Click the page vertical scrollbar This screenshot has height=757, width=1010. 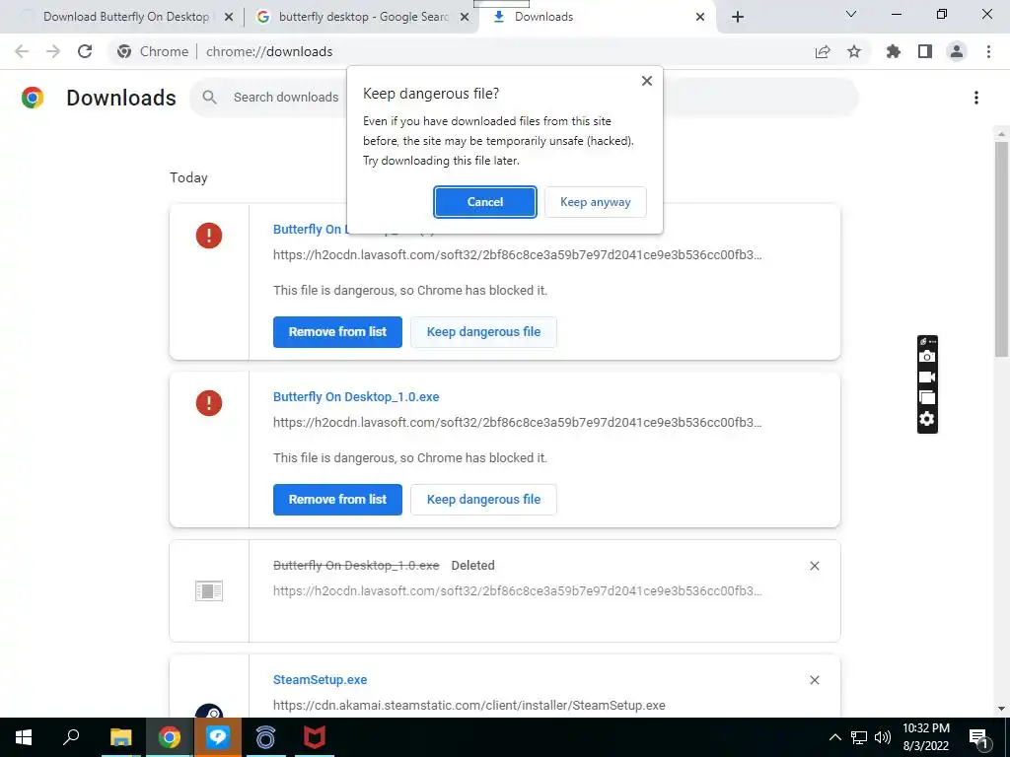coord(1001,247)
